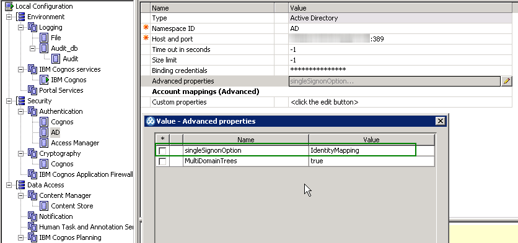The image size is (518, 243).
Task: Click the Environment node icon
Action: coord(21,17)
